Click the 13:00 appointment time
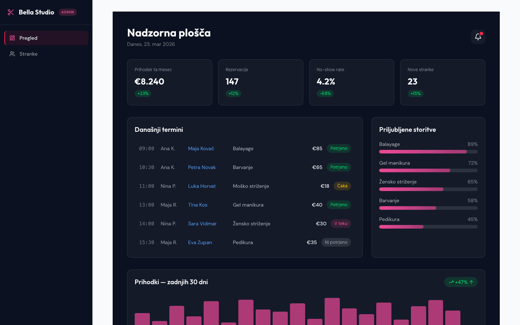 click(x=147, y=205)
